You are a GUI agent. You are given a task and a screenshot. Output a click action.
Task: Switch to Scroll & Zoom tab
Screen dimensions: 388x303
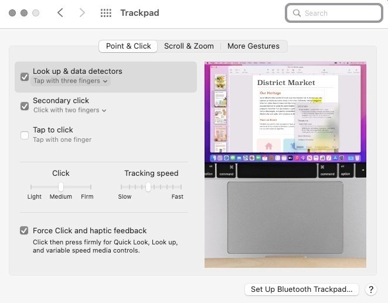(x=189, y=46)
